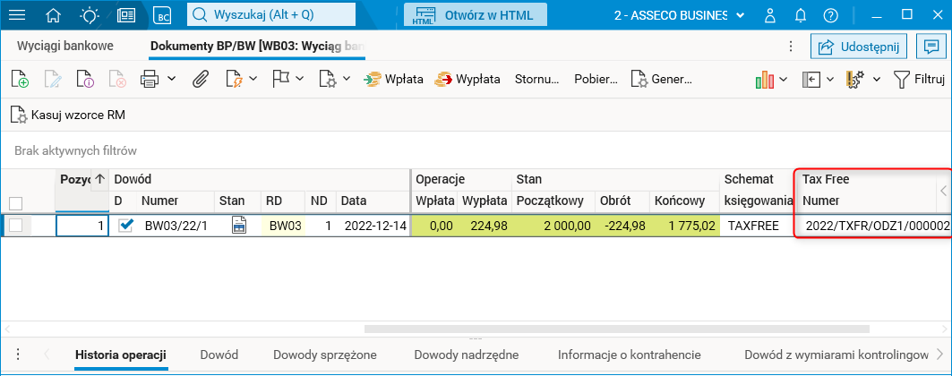Expand the document gear dropdown arrow
The height and width of the screenshot is (376, 952).
point(347,79)
